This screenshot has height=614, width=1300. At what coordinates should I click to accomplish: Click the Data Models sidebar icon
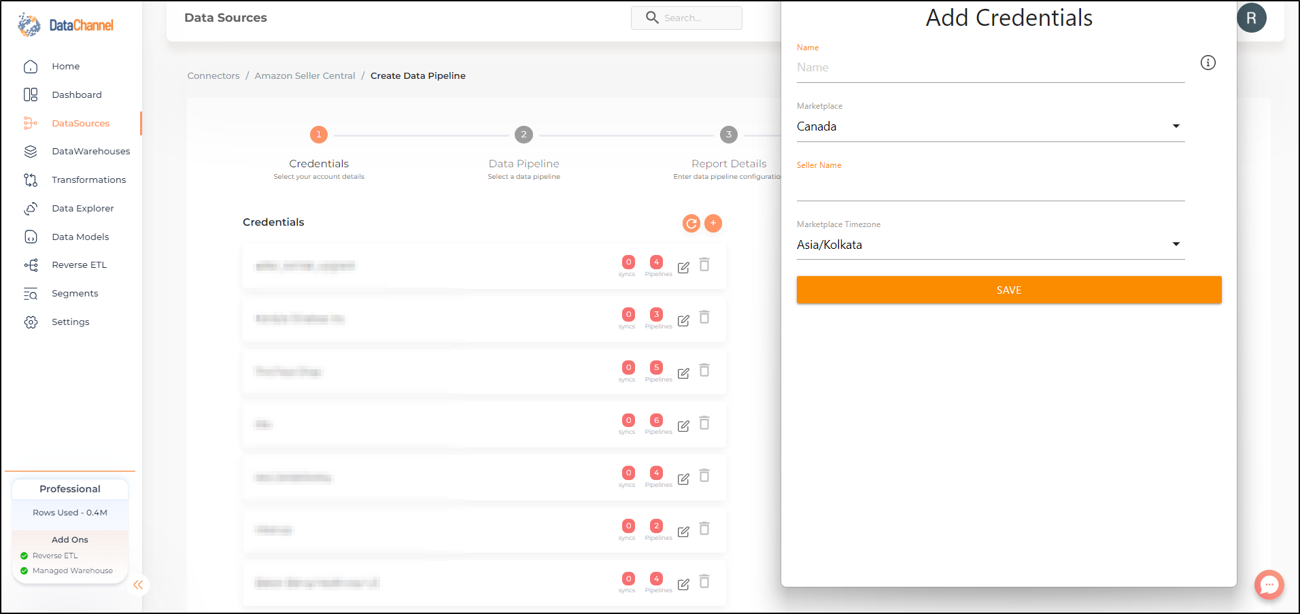[31, 237]
